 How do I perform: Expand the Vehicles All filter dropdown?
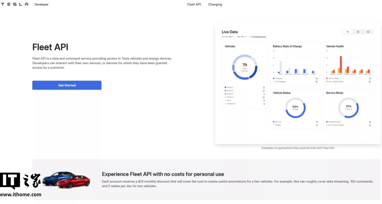[228, 37]
